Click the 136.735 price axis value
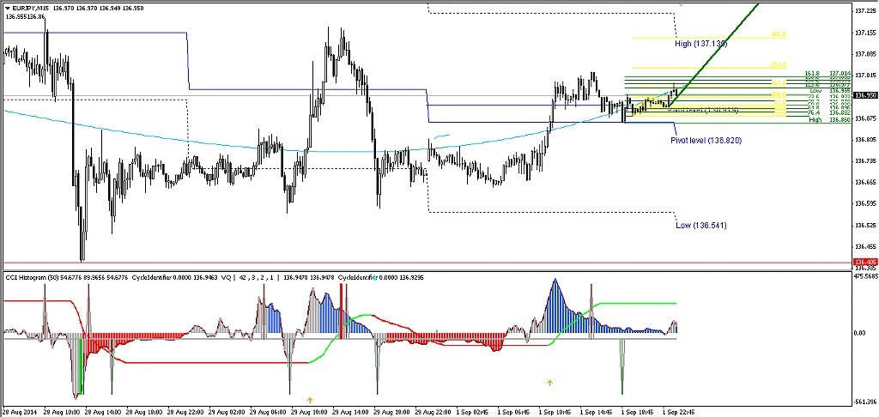Screen dimensions: 879x417 (x=865, y=161)
